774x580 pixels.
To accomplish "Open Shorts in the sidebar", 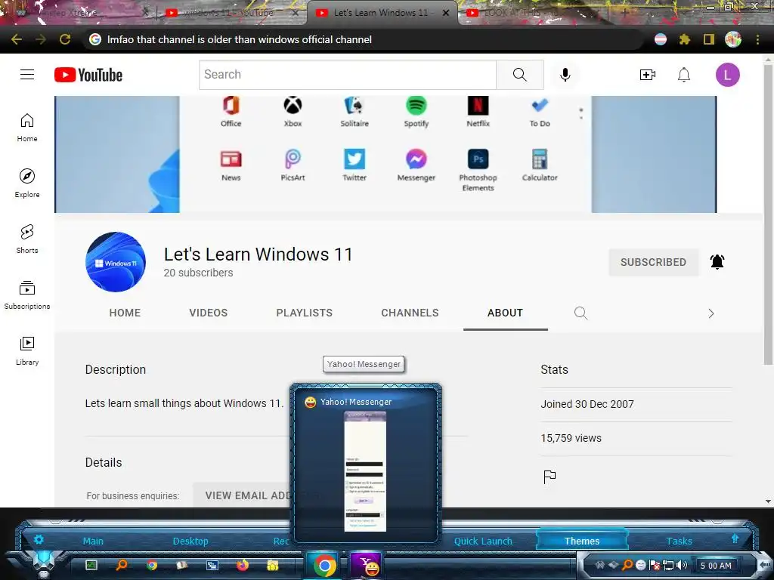I will [27, 239].
